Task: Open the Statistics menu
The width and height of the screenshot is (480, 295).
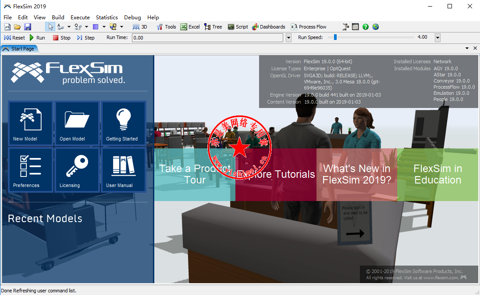Action: (107, 18)
